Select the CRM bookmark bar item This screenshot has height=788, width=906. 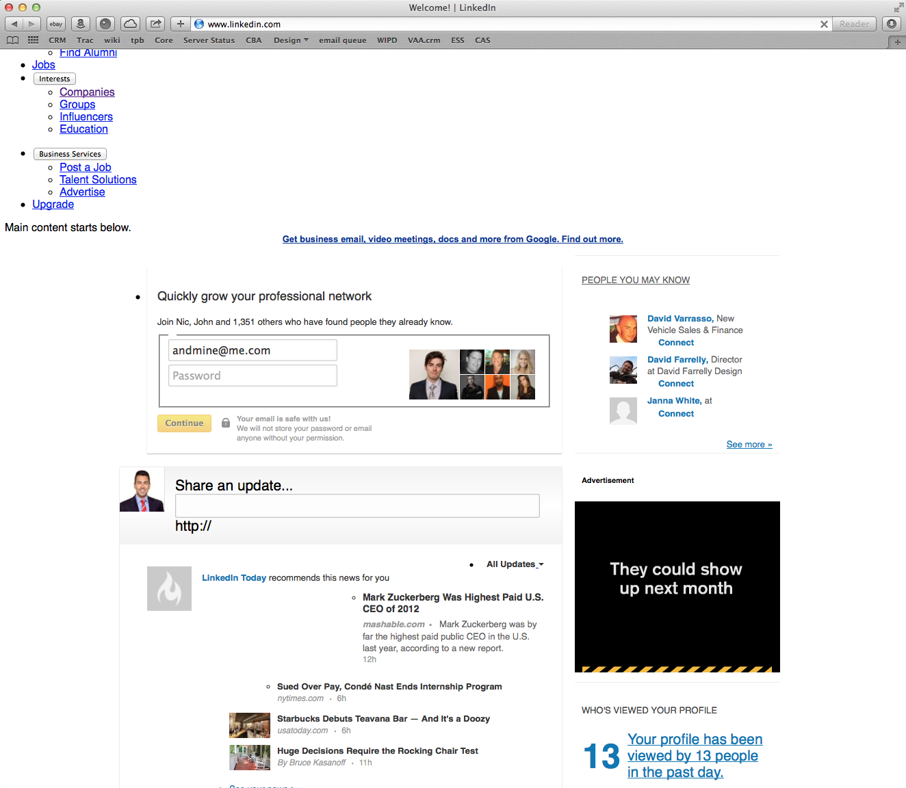click(57, 40)
